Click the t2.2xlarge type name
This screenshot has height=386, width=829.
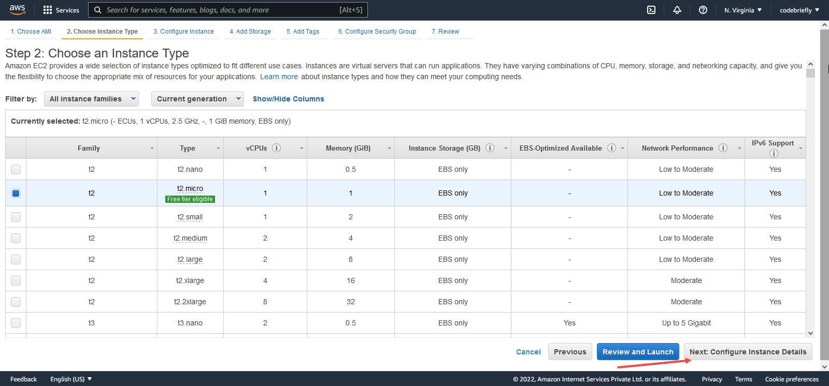(190, 302)
